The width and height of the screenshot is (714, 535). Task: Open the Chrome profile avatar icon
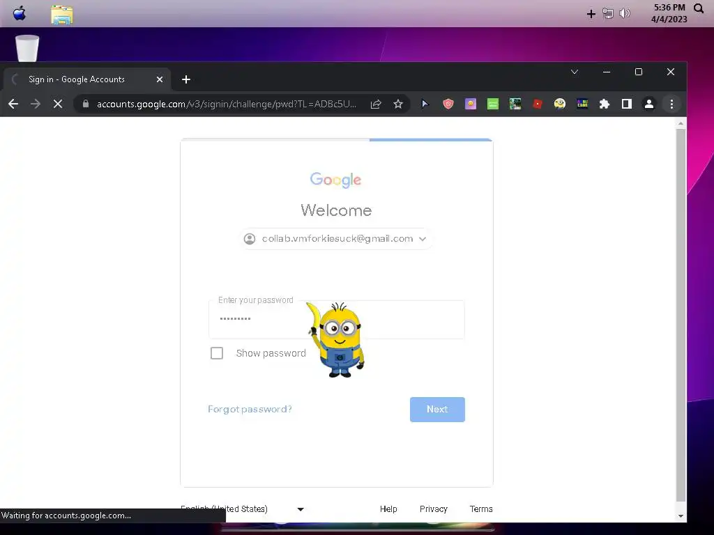649,104
